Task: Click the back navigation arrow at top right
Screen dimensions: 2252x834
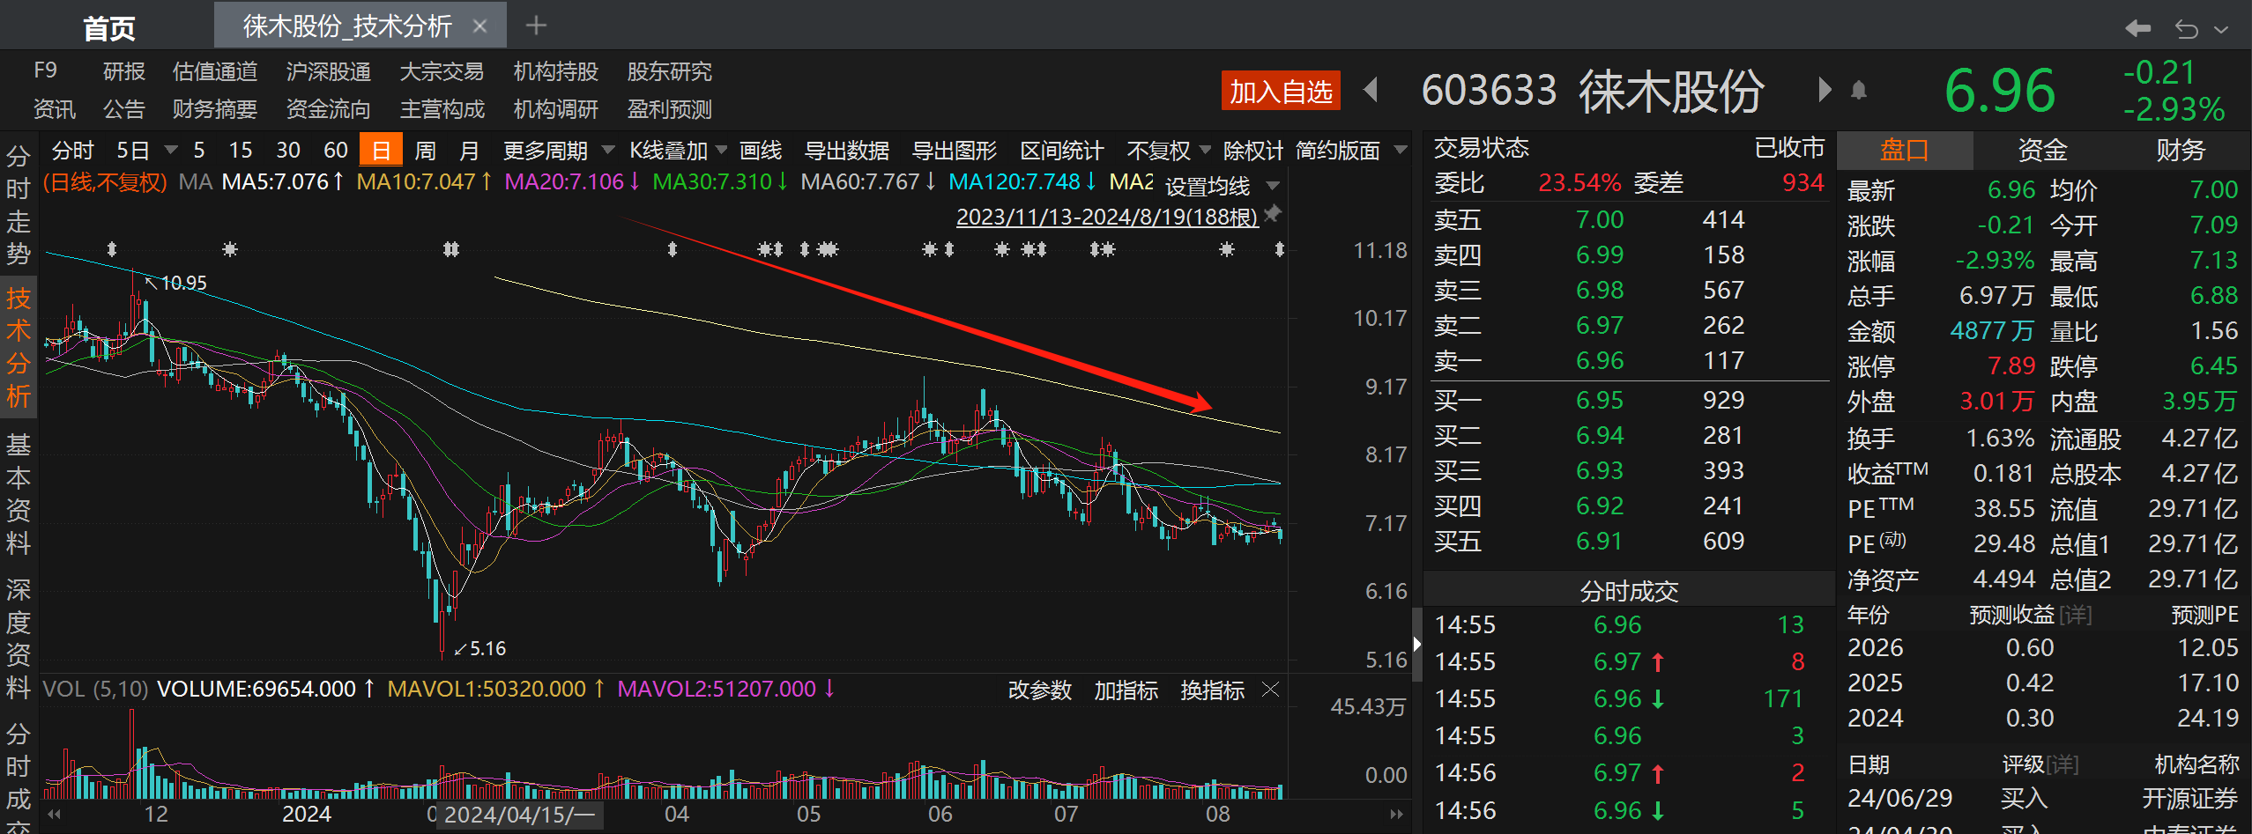Action: (2139, 27)
